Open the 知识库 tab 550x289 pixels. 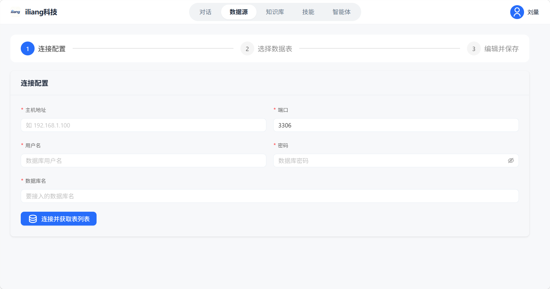(275, 12)
